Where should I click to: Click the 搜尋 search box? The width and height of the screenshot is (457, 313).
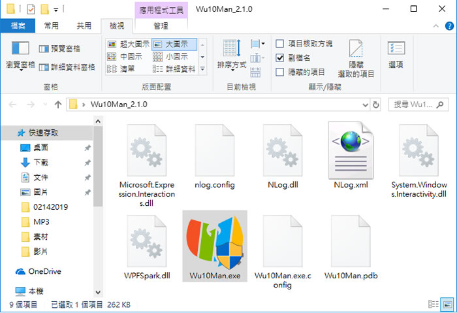click(x=418, y=105)
